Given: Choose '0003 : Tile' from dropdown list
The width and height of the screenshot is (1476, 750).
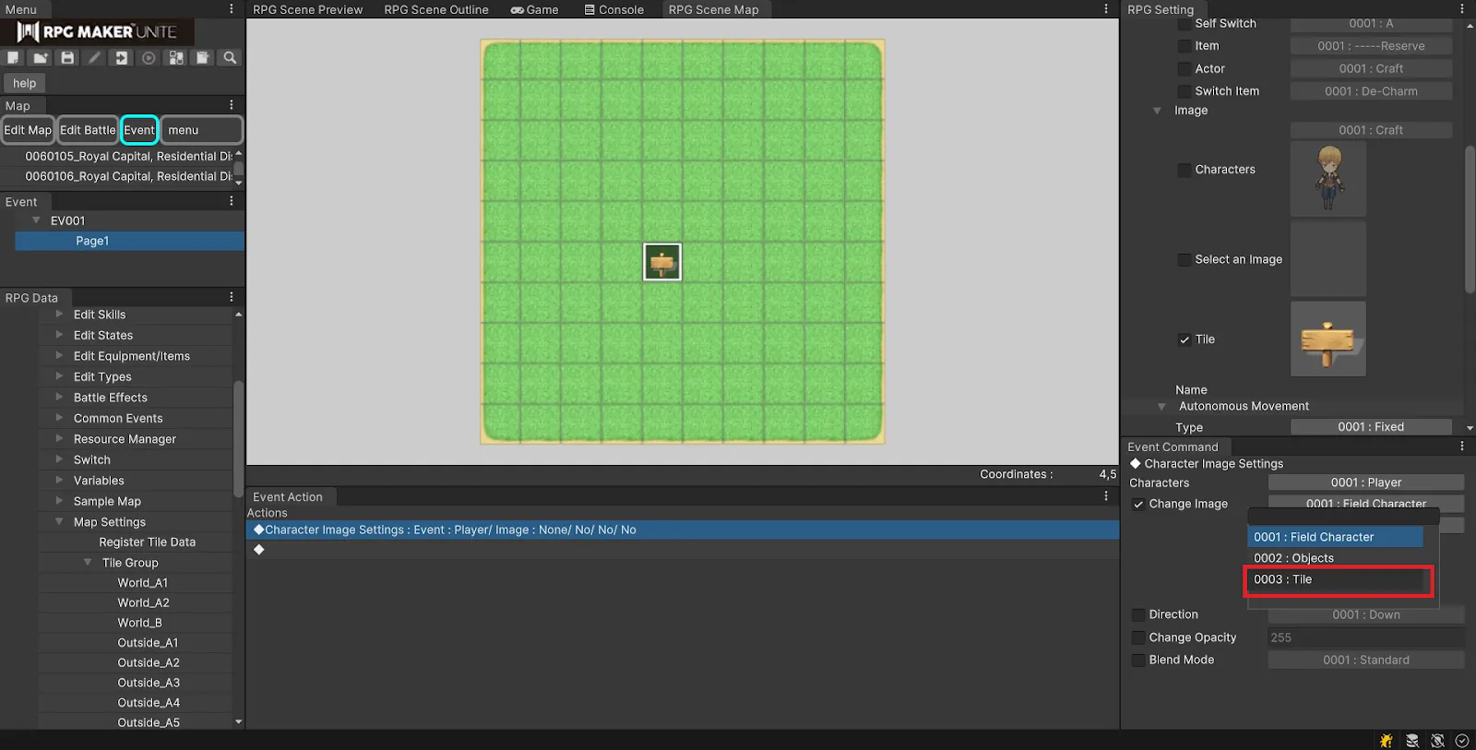Looking at the screenshot, I should [1338, 580].
